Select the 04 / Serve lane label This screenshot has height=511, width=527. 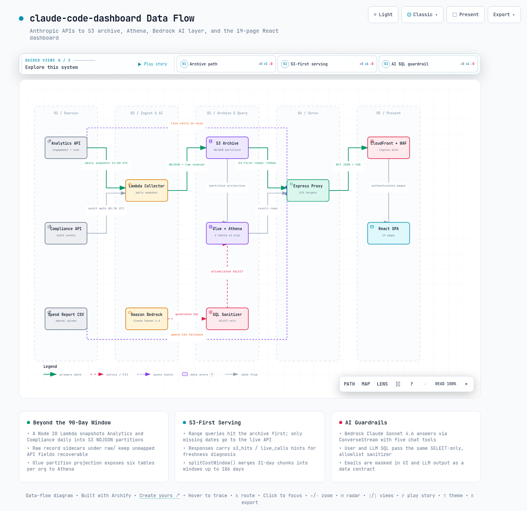[x=308, y=113]
